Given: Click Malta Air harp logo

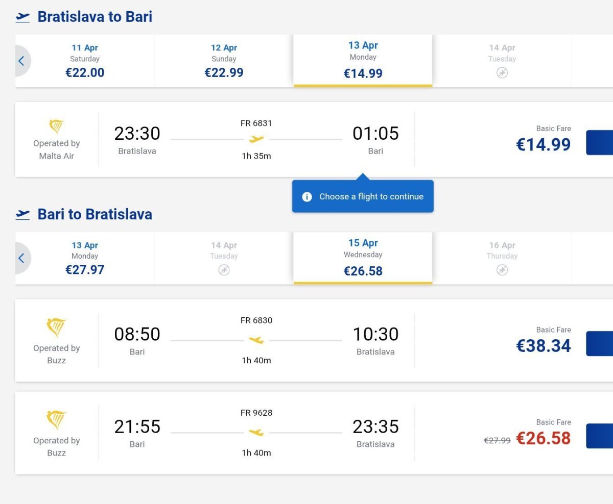Looking at the screenshot, I should (56, 127).
